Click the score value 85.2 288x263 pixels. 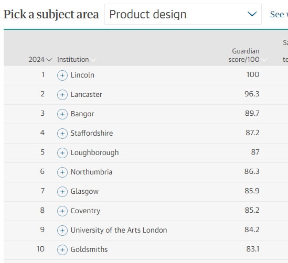[x=252, y=210]
